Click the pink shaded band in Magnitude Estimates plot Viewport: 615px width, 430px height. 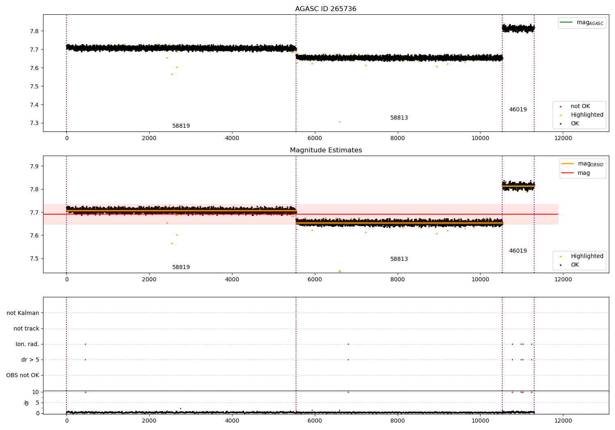point(300,214)
